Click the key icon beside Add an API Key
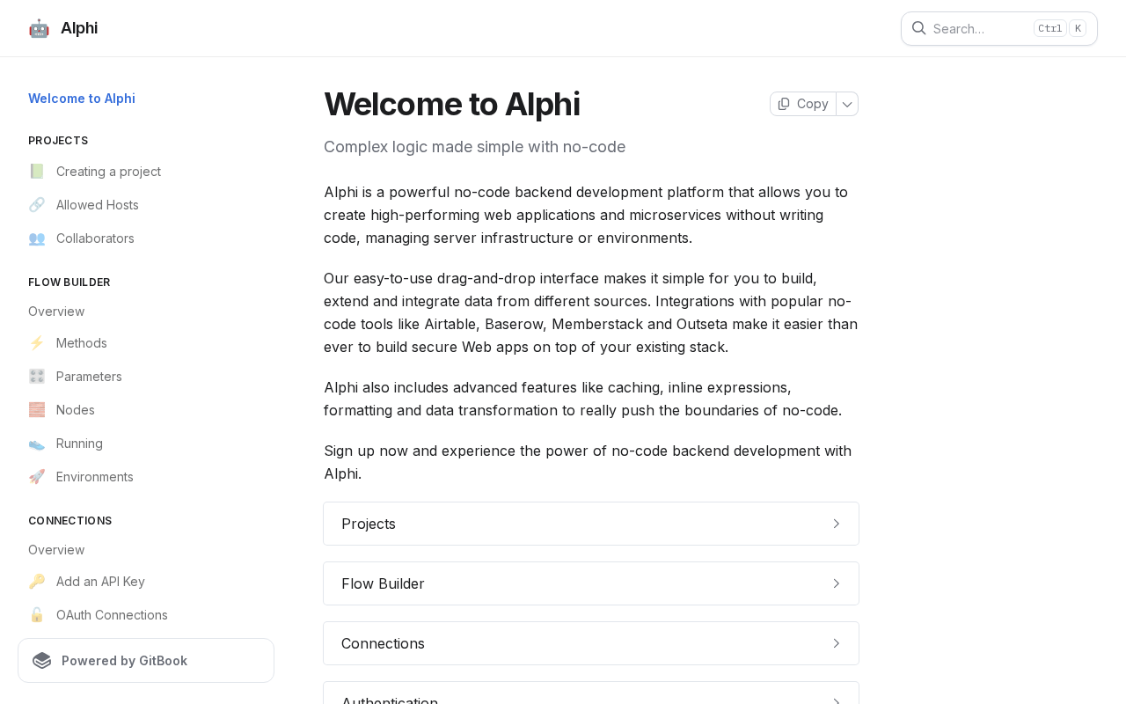1126x704 pixels. tap(37, 582)
